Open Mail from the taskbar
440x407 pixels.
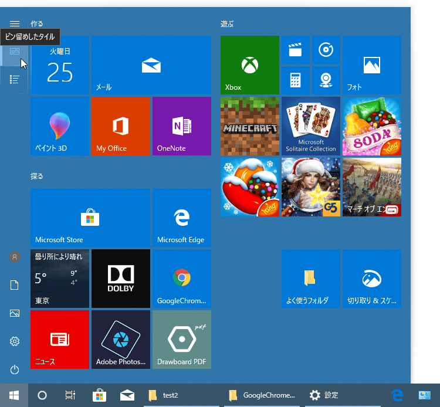tap(127, 395)
